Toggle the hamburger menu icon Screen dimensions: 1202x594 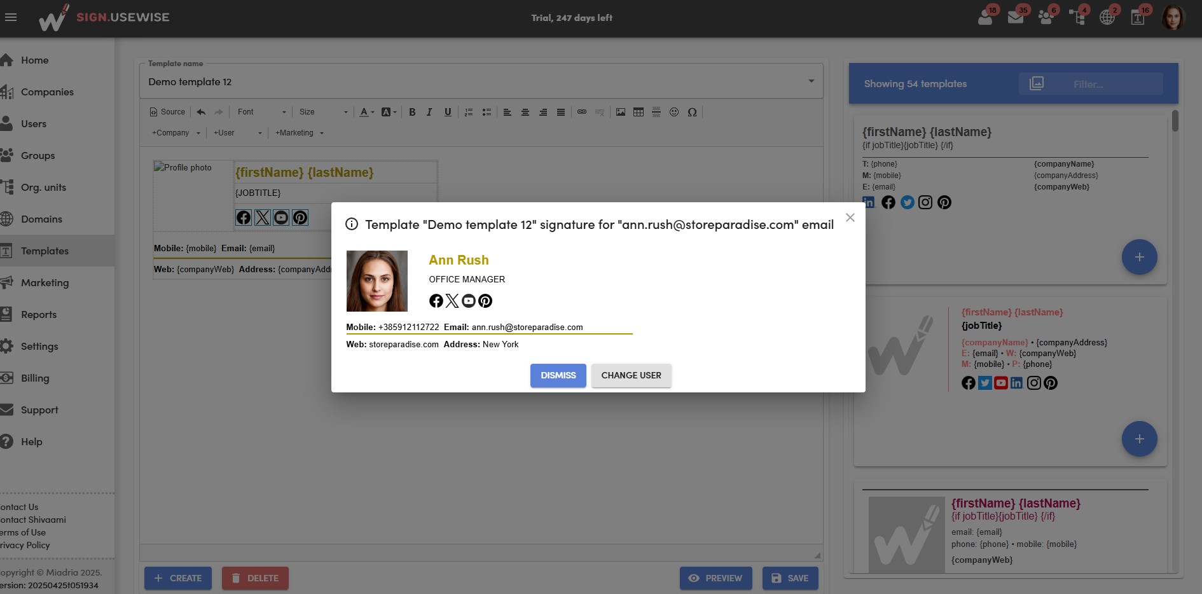11,17
